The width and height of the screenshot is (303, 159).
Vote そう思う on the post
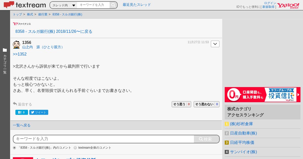tap(181, 104)
